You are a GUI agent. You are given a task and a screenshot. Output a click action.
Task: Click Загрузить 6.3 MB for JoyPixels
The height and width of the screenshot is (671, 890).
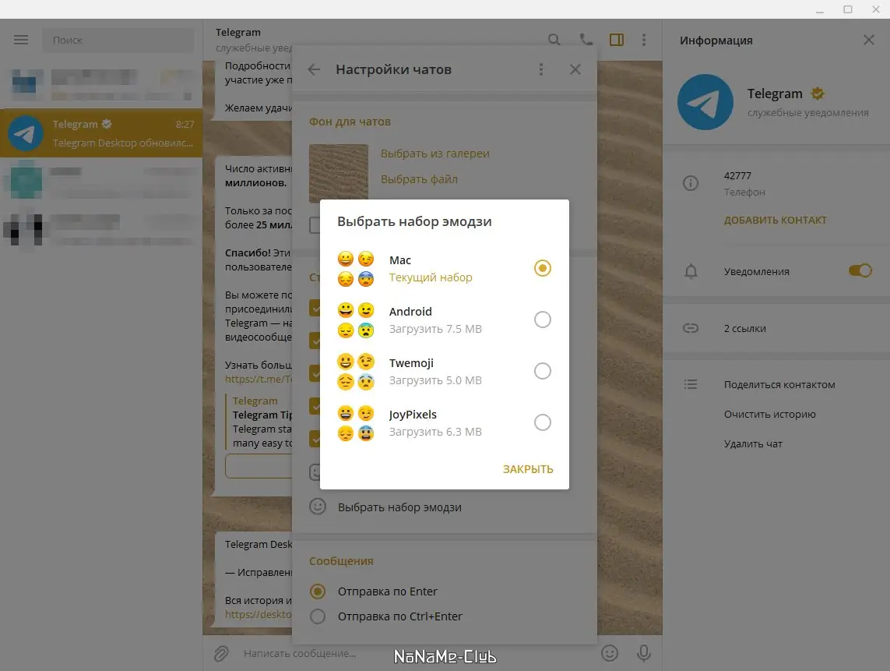435,432
